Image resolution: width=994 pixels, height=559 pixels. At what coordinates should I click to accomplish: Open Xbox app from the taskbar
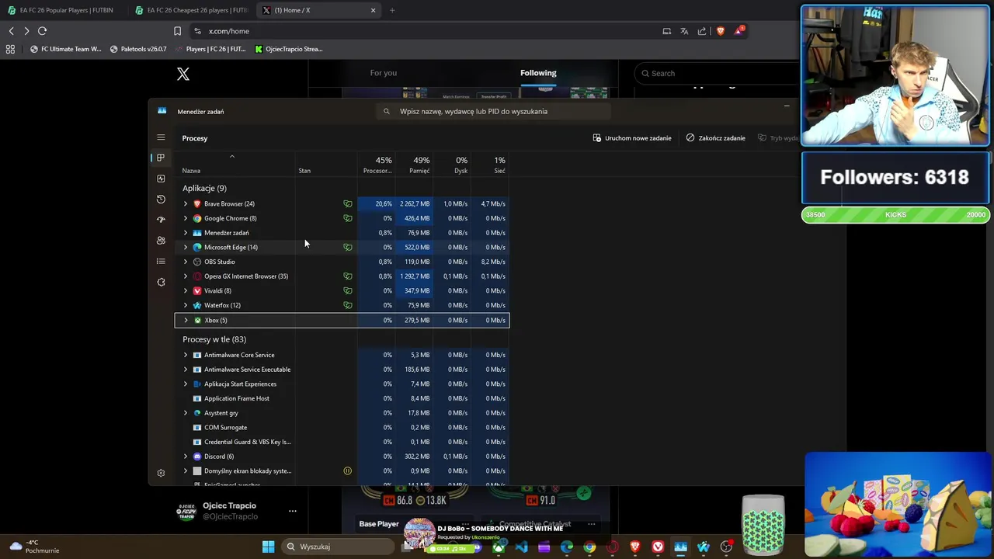pyautogui.click(x=499, y=547)
